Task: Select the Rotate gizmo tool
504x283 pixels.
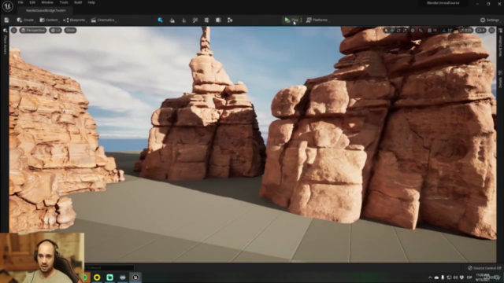Action: (398, 31)
